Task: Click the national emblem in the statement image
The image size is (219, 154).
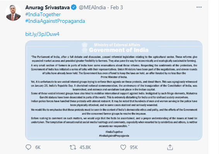Action: point(84,47)
